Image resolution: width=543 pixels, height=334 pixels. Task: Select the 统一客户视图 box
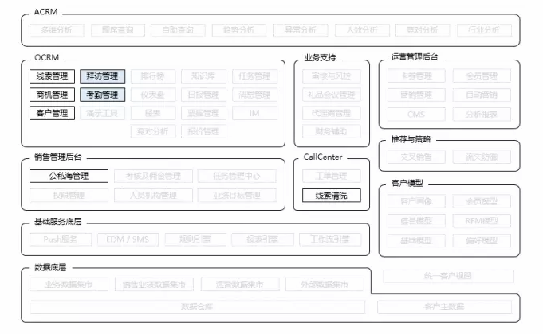pos(450,276)
